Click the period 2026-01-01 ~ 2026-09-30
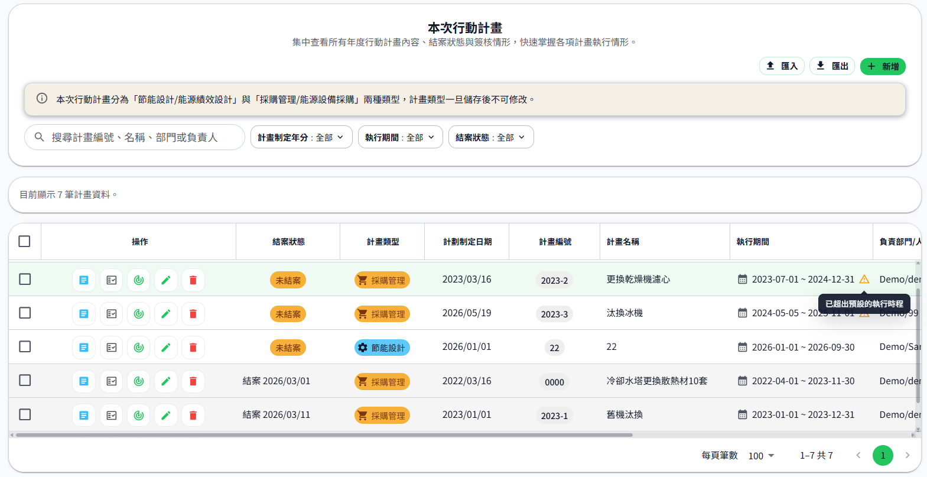 coord(803,348)
